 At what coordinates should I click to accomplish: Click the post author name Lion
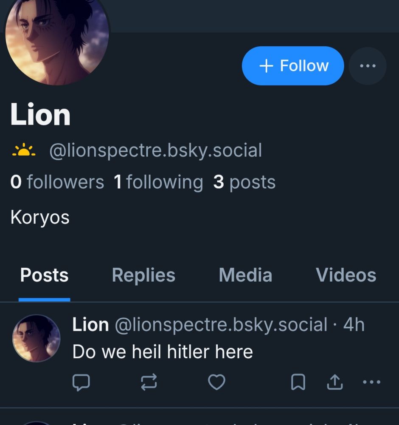[90, 324]
